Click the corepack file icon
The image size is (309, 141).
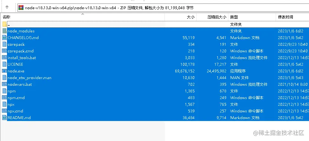4,44
